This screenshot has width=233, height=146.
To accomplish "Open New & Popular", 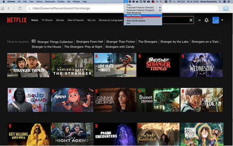I will click(76, 20).
